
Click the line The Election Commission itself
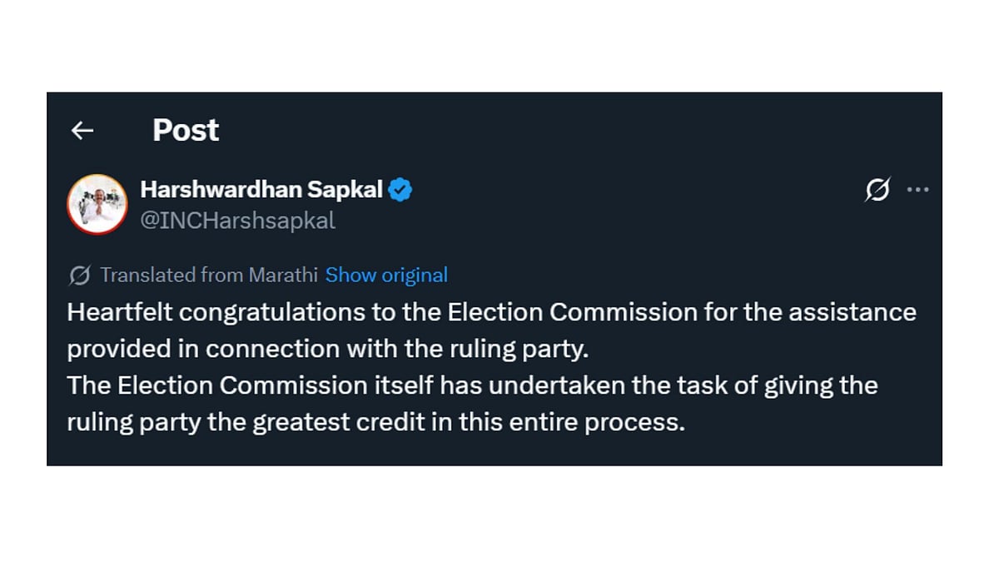472,385
